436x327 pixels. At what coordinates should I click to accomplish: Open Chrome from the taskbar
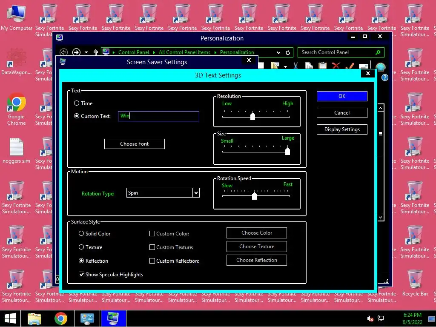pos(60,318)
